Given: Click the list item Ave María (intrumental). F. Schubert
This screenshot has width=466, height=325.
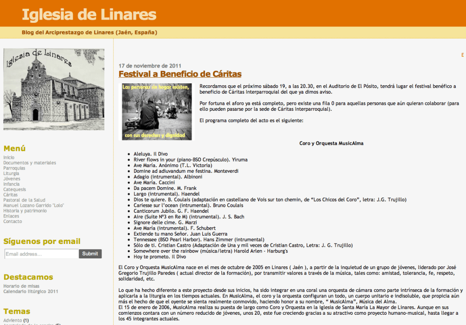Looking at the screenshot, I should 174,228.
